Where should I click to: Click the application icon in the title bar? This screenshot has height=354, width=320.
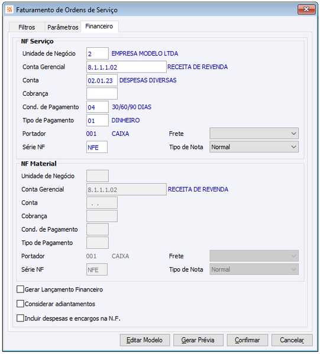pos(9,9)
